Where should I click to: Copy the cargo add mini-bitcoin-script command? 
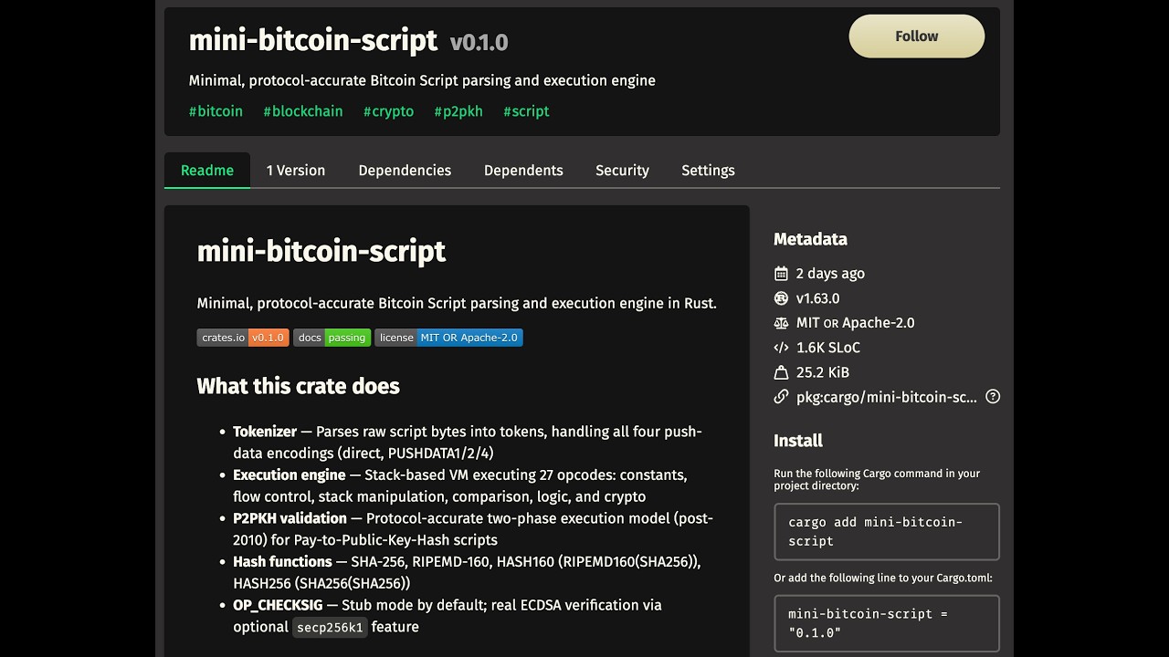click(887, 532)
